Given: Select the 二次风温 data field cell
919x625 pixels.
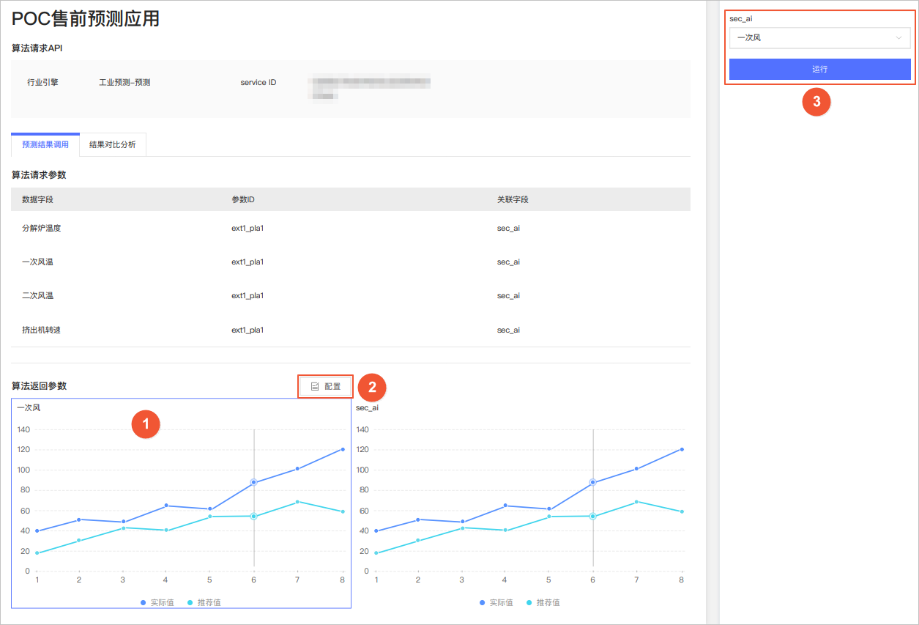Looking at the screenshot, I should [x=37, y=295].
